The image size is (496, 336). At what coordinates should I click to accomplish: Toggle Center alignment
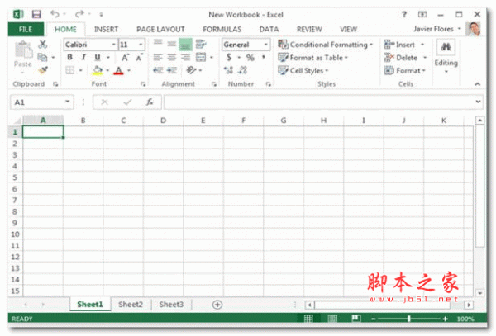tap(172, 58)
